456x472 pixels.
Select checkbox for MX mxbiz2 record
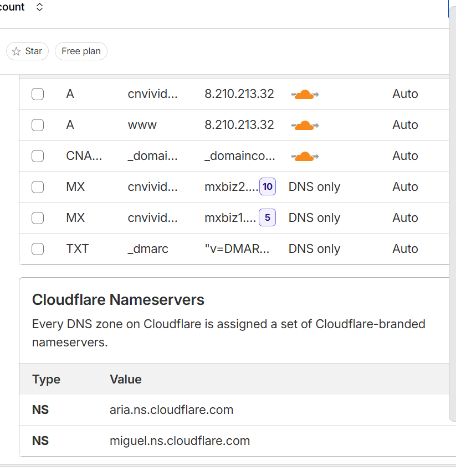pyautogui.click(x=38, y=187)
